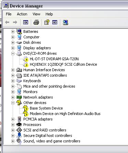Expand the PCMCIA adapters node
This screenshot has height=153, width=128.
click(x=13, y=119)
